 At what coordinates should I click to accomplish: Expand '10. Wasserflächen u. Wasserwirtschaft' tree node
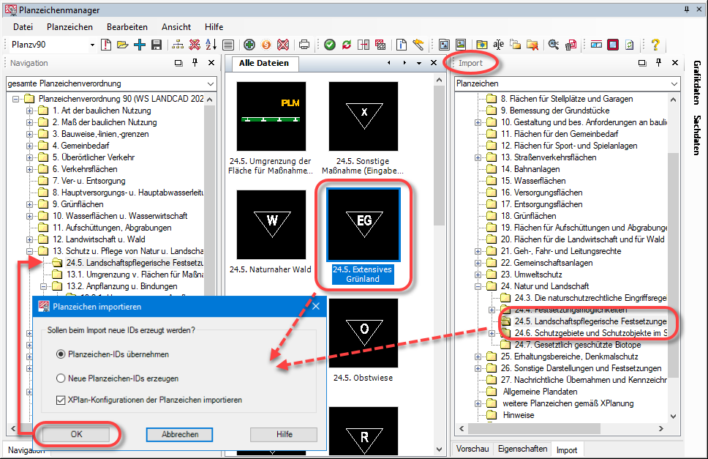pyautogui.click(x=30, y=216)
